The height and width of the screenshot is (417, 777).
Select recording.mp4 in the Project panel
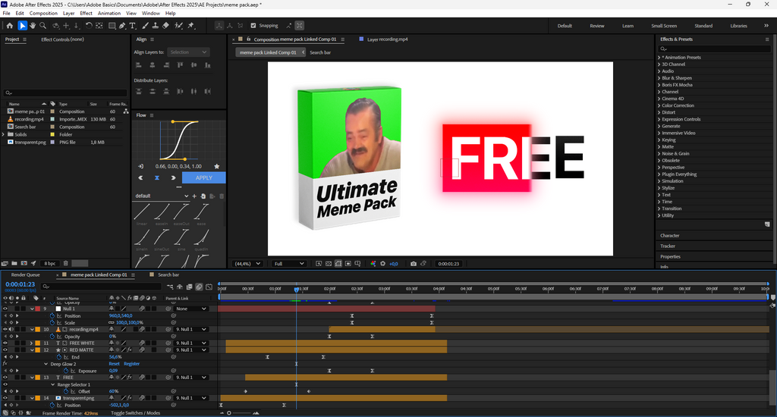coord(28,119)
